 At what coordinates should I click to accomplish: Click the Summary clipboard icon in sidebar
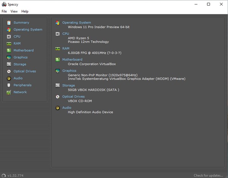9,23
